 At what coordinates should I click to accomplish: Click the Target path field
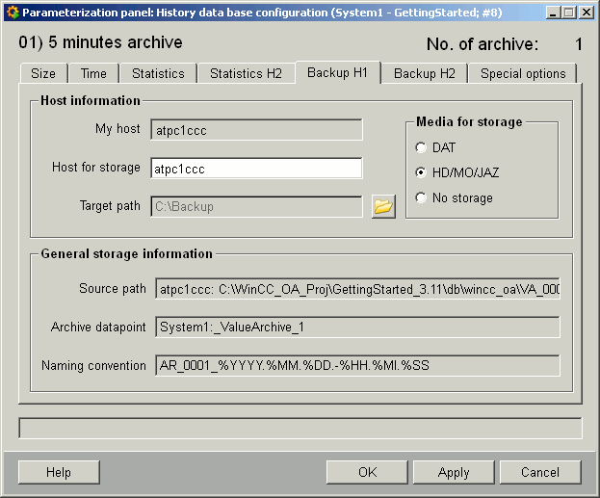pos(256,207)
